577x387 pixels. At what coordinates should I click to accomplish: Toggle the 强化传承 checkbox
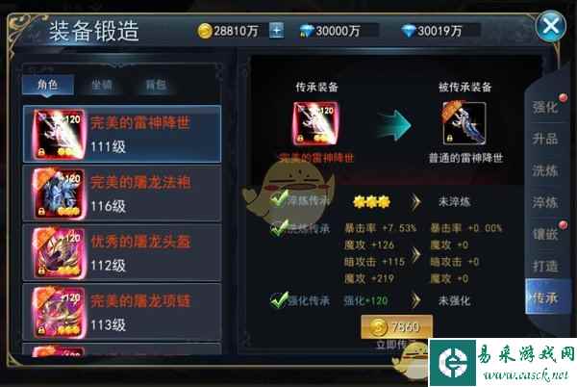pyautogui.click(x=279, y=300)
